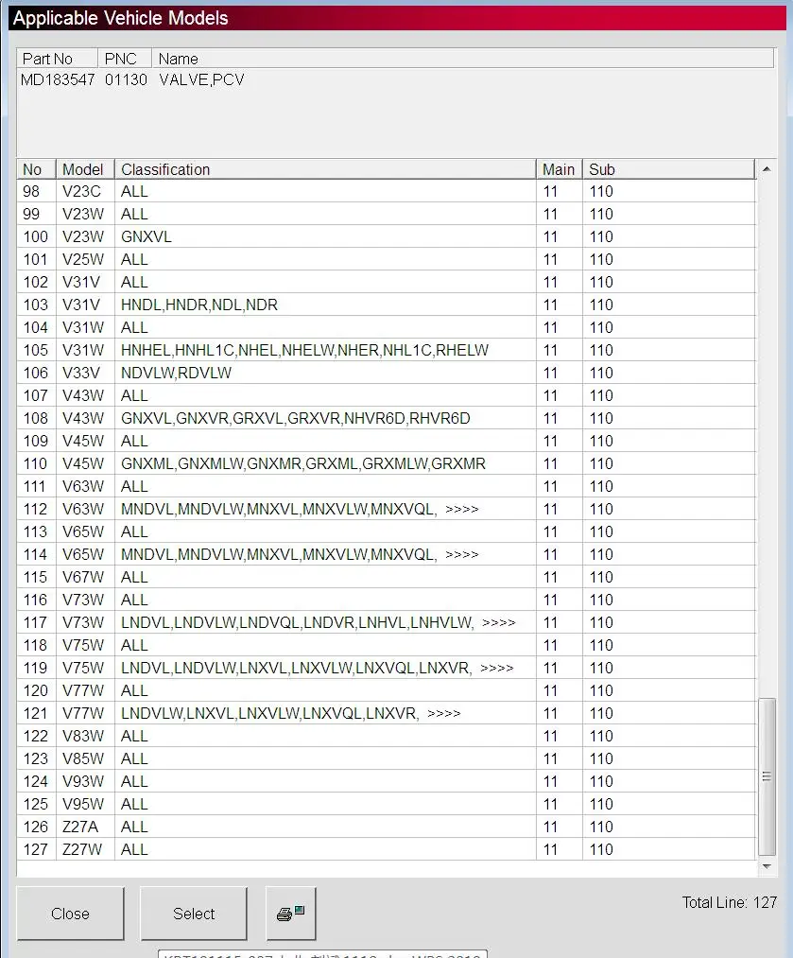
Task: Click the Applicable Vehicle Models title bar
Action: (397, 18)
